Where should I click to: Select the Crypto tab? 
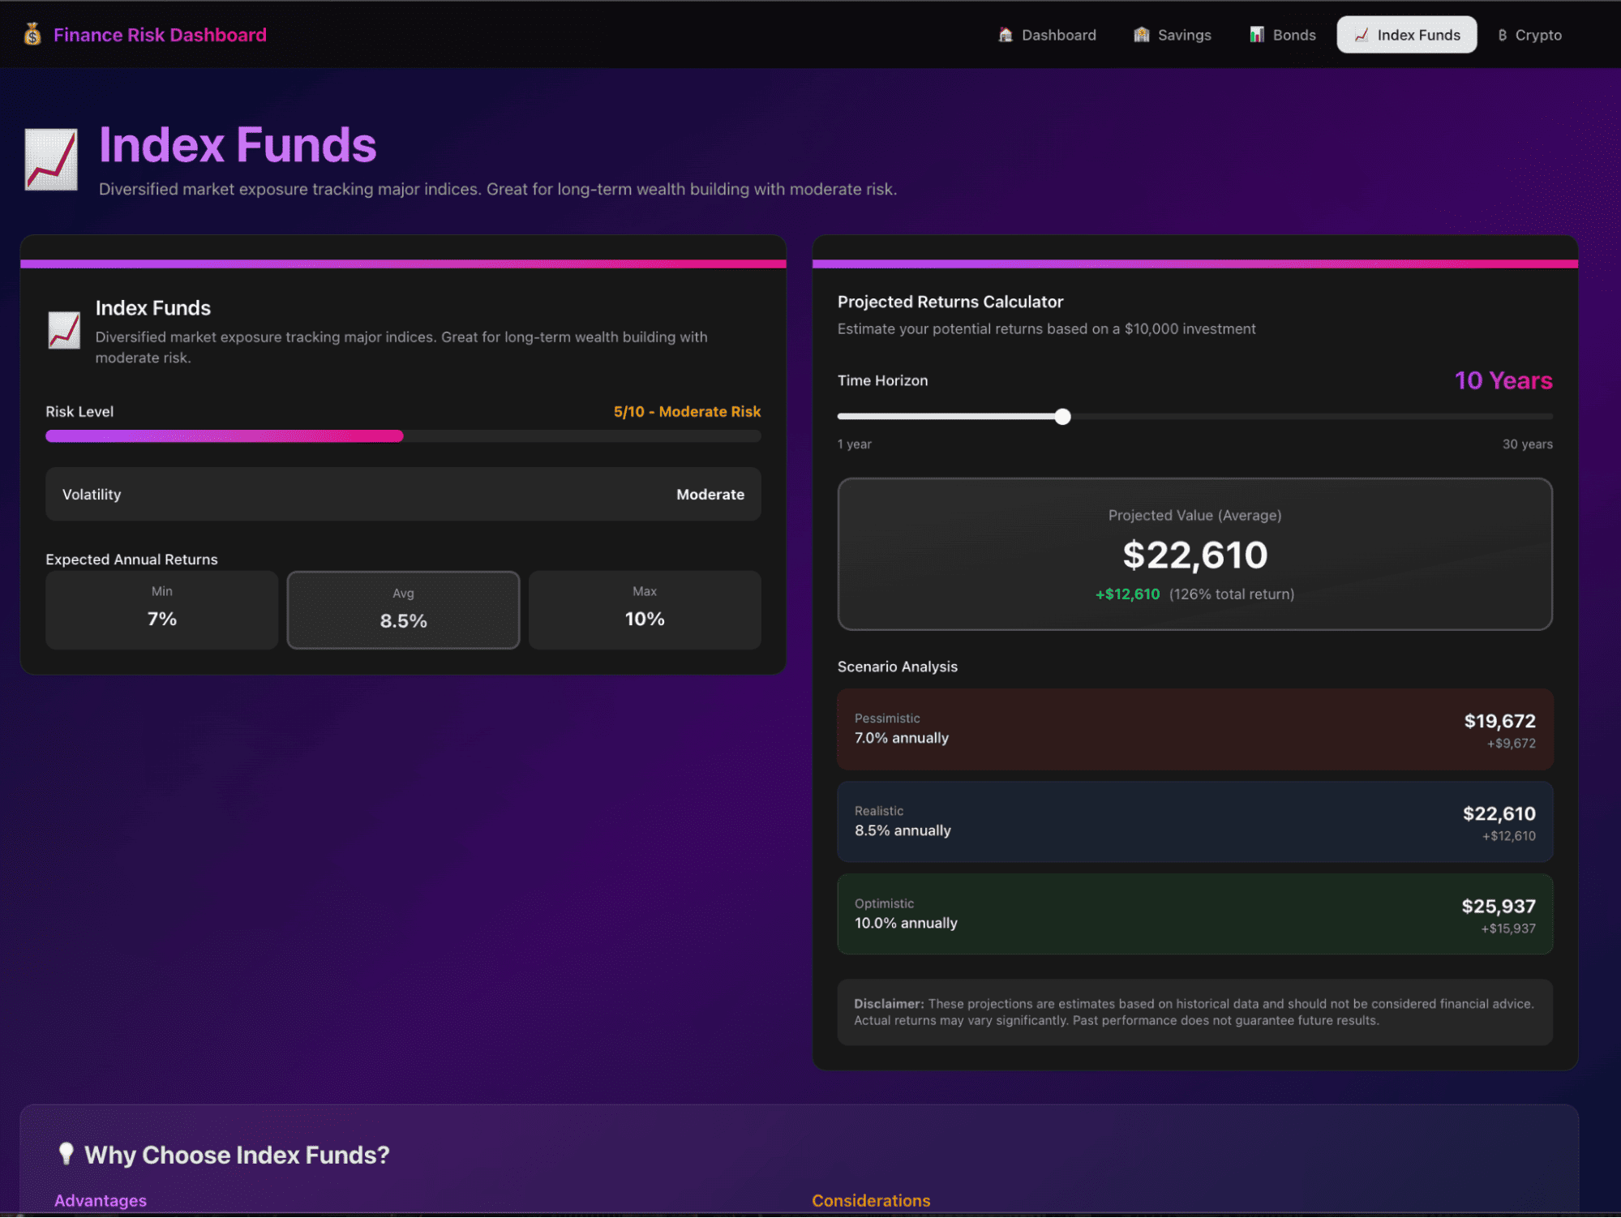point(1529,35)
